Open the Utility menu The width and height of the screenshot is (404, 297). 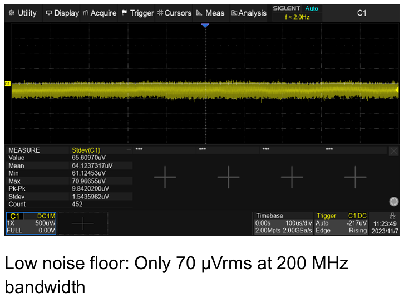coord(22,13)
